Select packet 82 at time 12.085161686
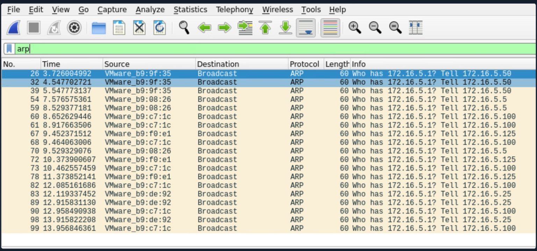Viewport: 537px width, 251px height. click(268, 185)
